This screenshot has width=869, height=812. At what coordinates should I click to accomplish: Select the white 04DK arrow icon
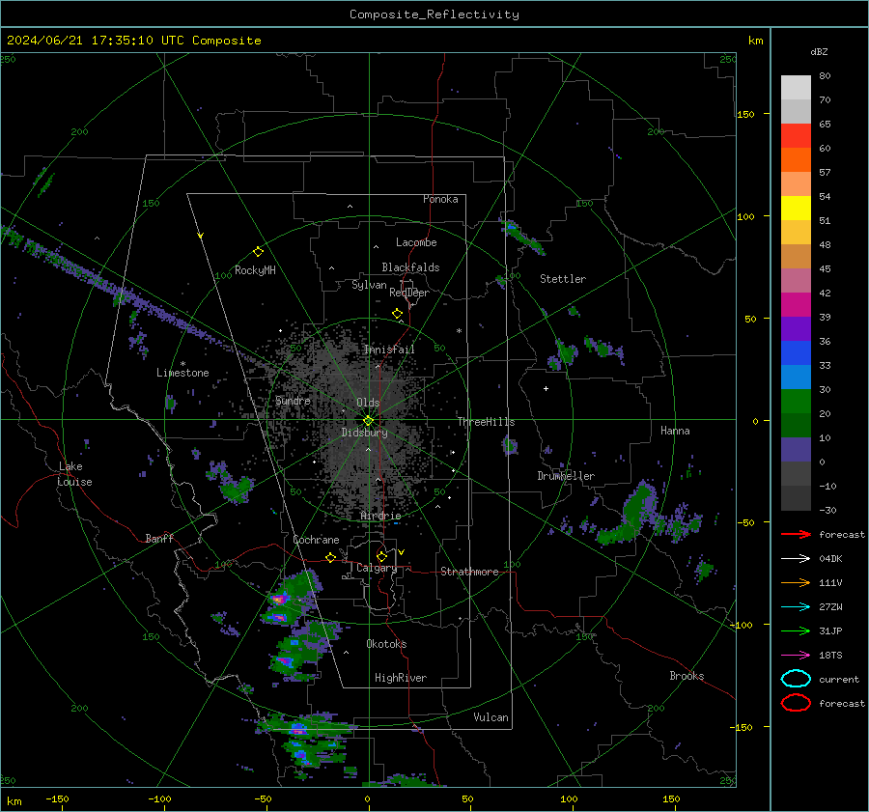tap(796, 559)
